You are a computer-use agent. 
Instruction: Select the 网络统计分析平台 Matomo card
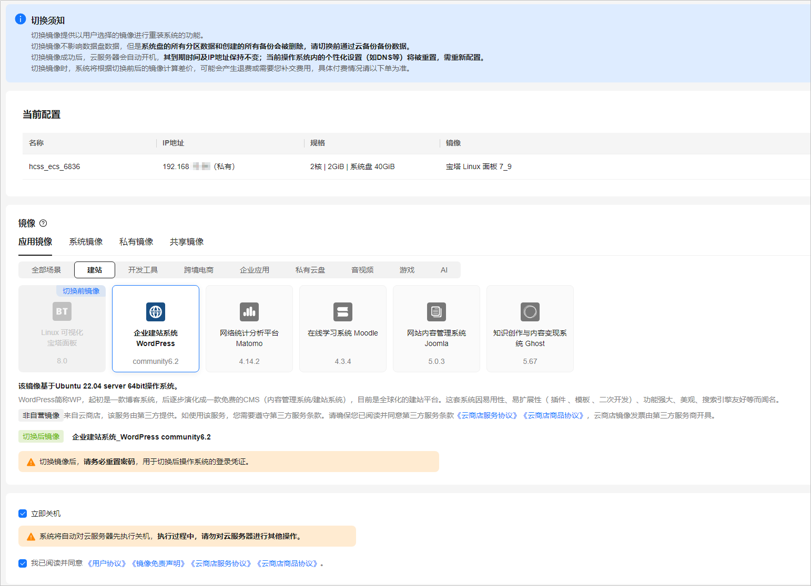[249, 329]
